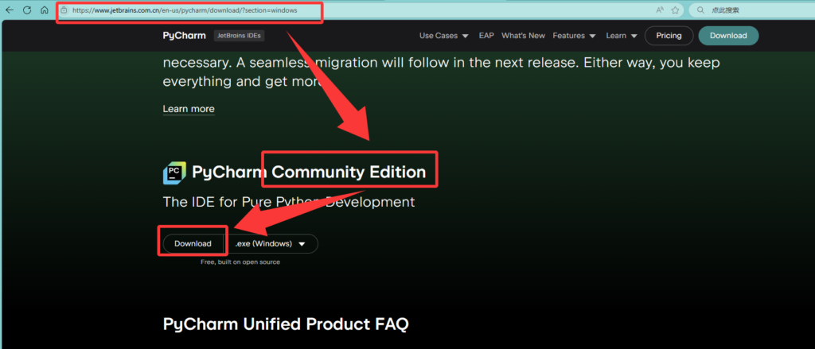Click the jetbrains.com.cn URL address field
The height and width of the screenshot is (349, 815).
coord(353,10)
